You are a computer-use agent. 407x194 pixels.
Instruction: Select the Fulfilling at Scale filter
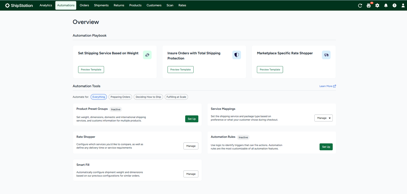(176, 97)
